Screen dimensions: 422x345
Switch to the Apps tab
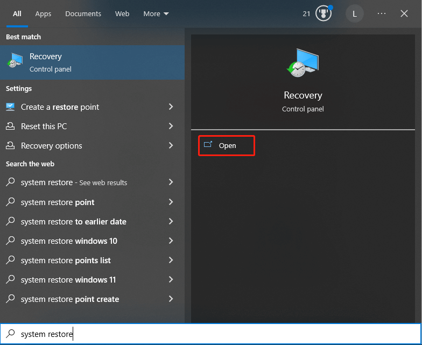coord(43,14)
